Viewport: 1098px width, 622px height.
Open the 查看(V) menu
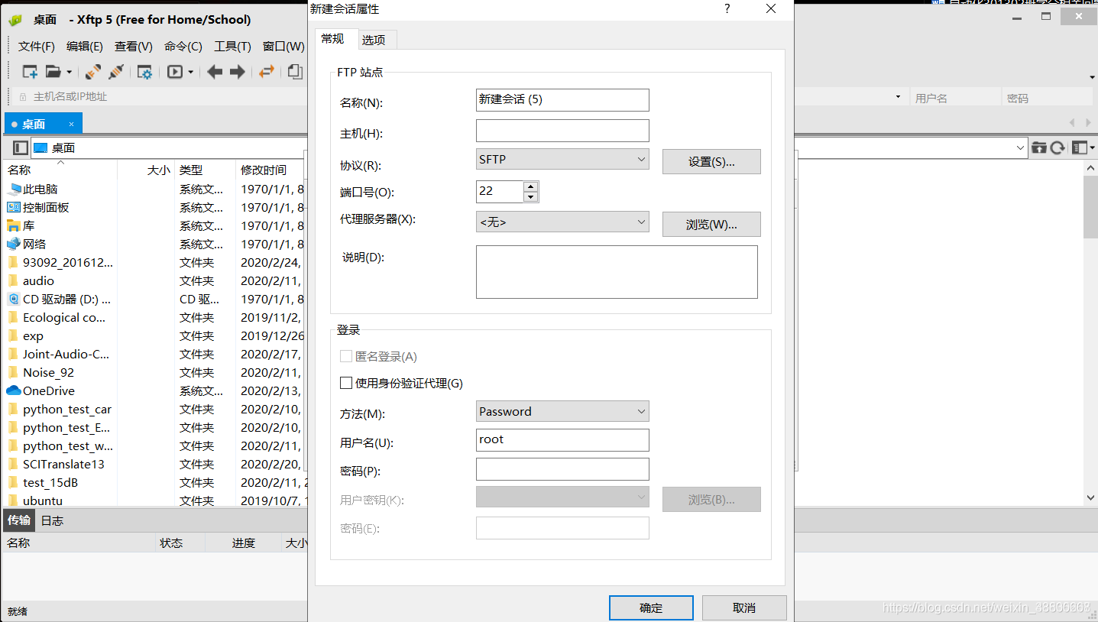(x=134, y=46)
